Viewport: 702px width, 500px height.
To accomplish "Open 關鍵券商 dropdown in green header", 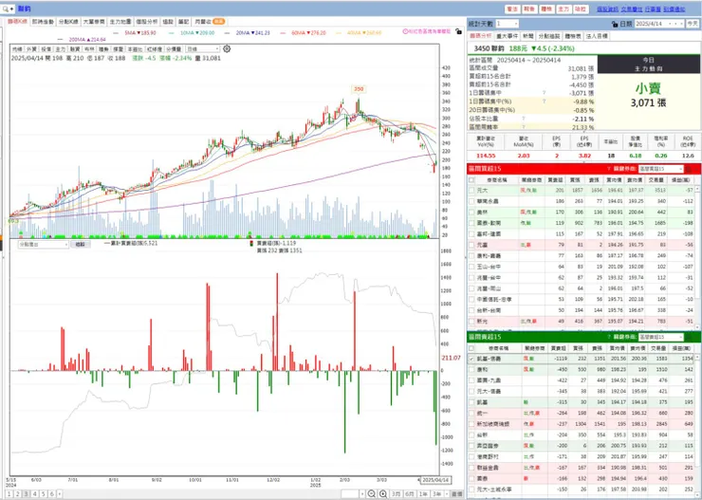I will click(660, 337).
